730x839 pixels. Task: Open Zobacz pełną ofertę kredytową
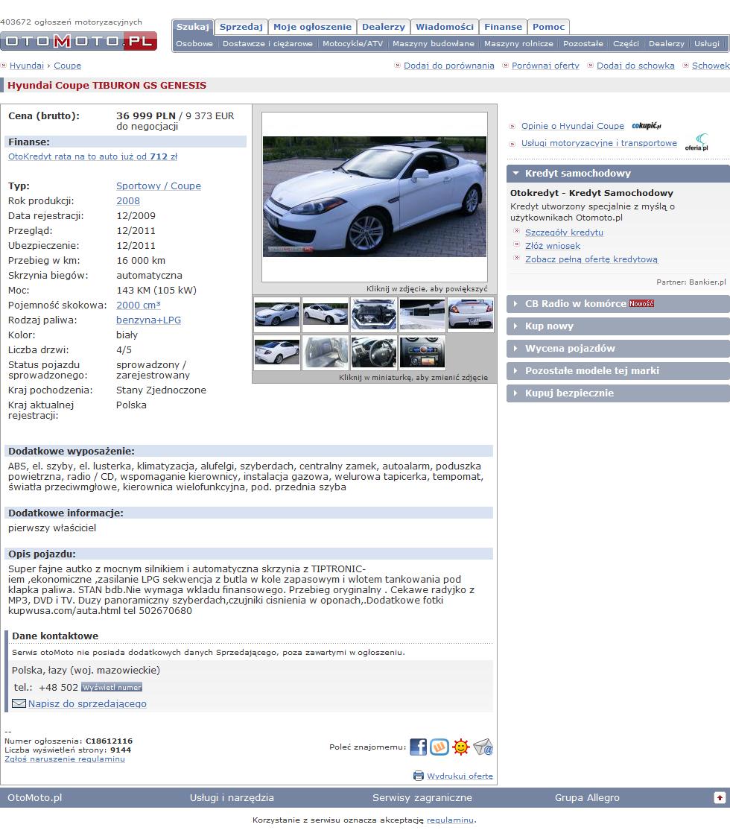click(591, 259)
